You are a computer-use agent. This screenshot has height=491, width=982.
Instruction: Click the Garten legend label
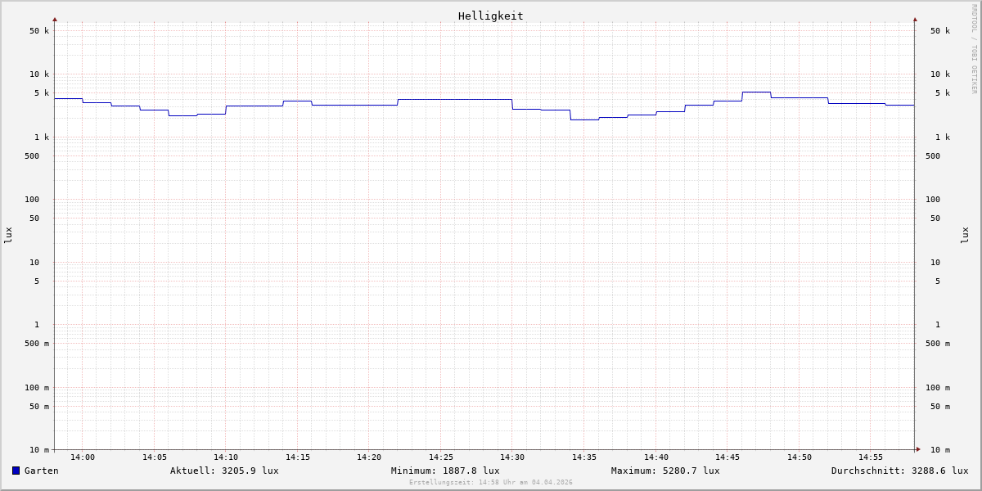(41, 471)
